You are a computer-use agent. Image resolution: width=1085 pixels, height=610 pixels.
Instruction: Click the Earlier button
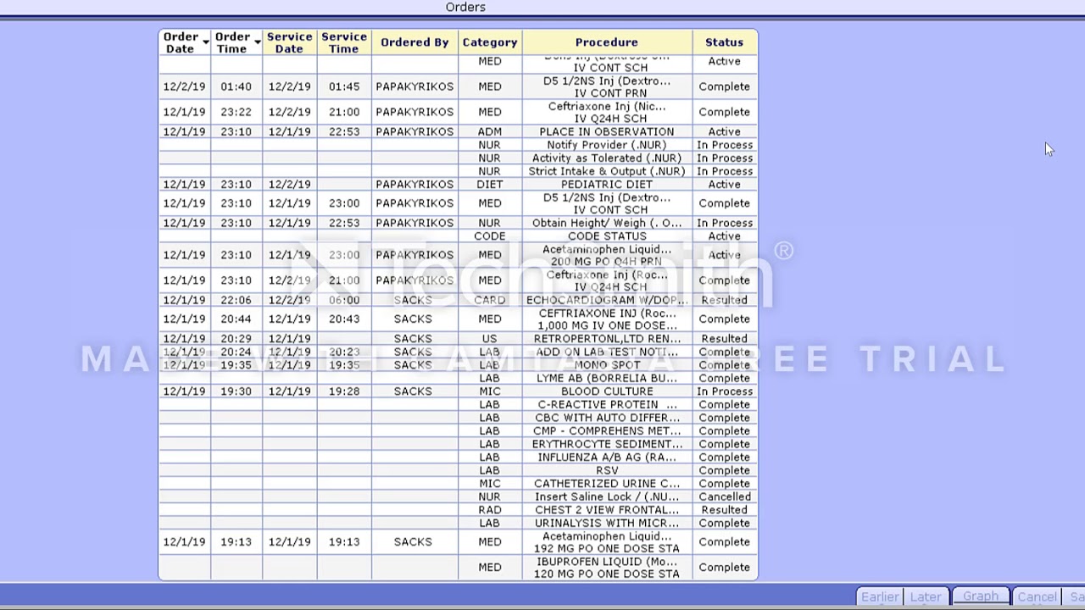point(880,596)
